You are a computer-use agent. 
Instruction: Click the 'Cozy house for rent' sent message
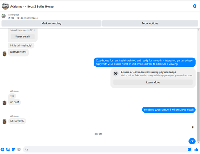pyautogui.click(x=145, y=62)
